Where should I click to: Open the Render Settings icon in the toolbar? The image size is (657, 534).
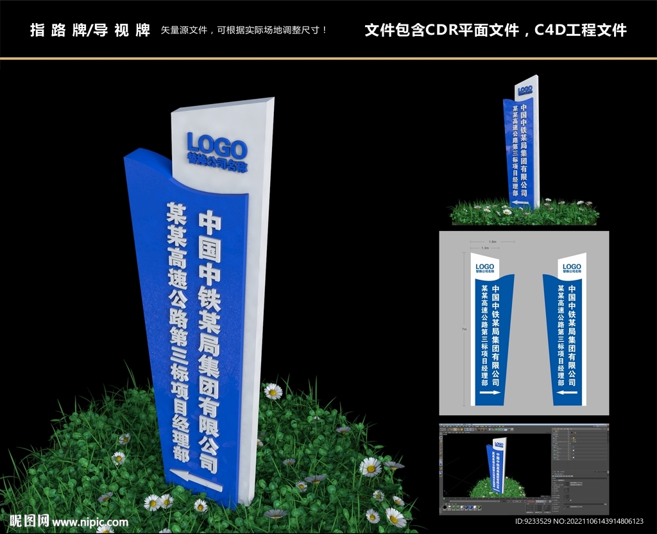(x=485, y=429)
